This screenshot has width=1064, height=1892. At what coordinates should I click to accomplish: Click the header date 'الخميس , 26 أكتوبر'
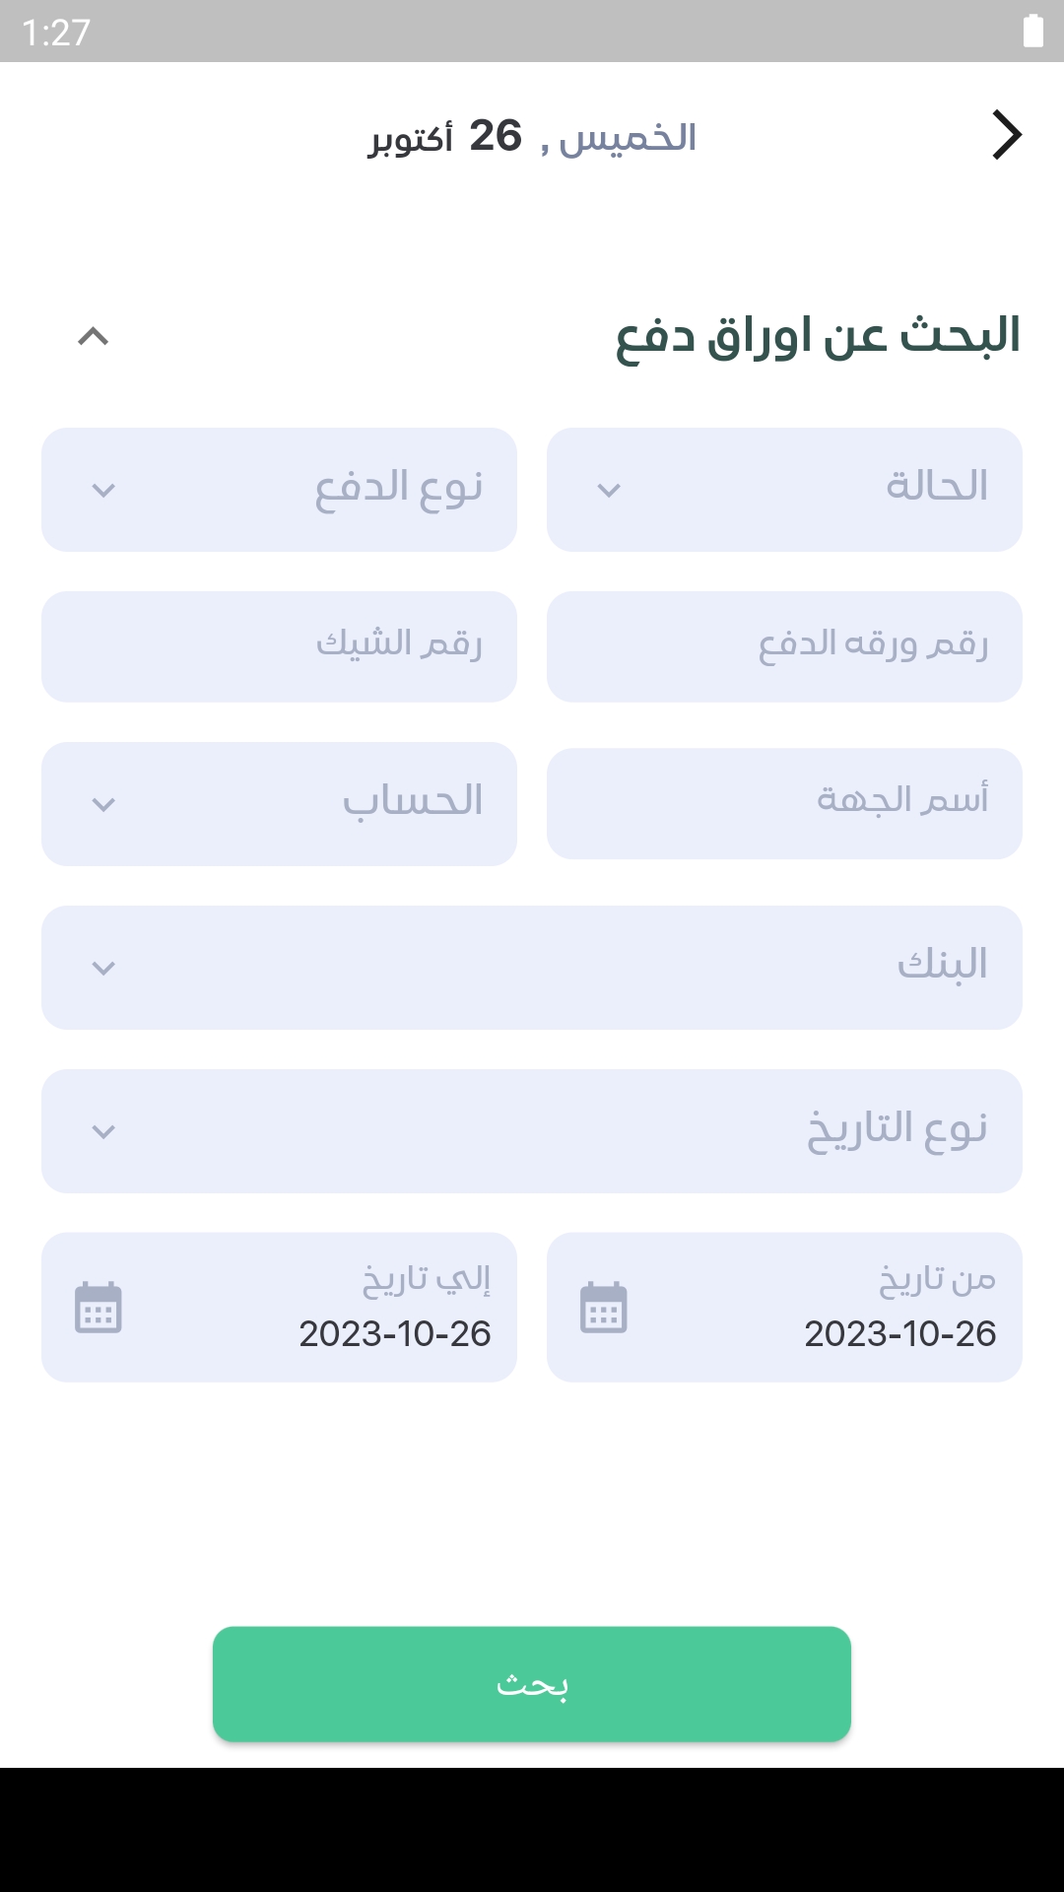[532, 137]
